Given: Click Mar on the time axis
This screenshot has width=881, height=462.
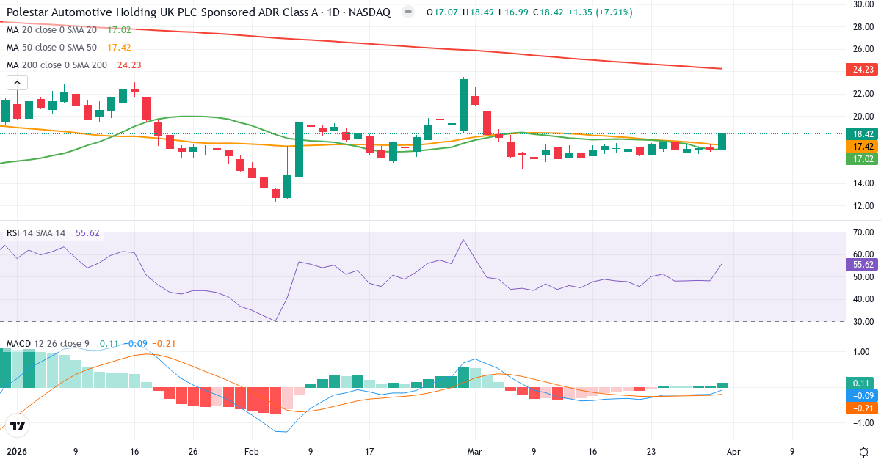Looking at the screenshot, I should pyautogui.click(x=474, y=452).
